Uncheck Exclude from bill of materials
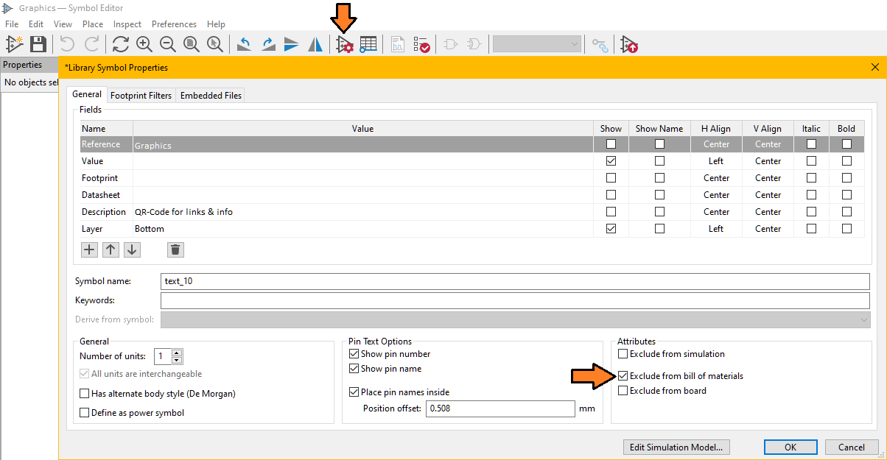This screenshot has height=460, width=887. [623, 376]
